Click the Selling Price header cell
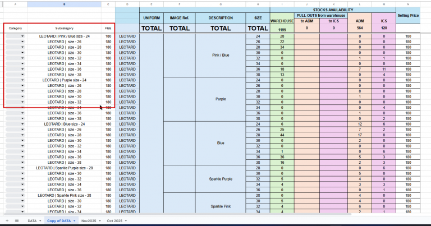The height and width of the screenshot is (226, 431). pyautogui.click(x=408, y=16)
